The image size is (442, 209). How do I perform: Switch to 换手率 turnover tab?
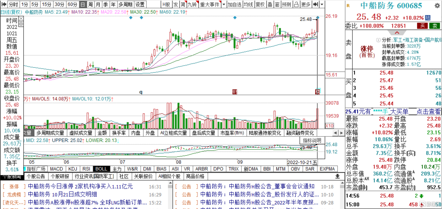[119, 133]
